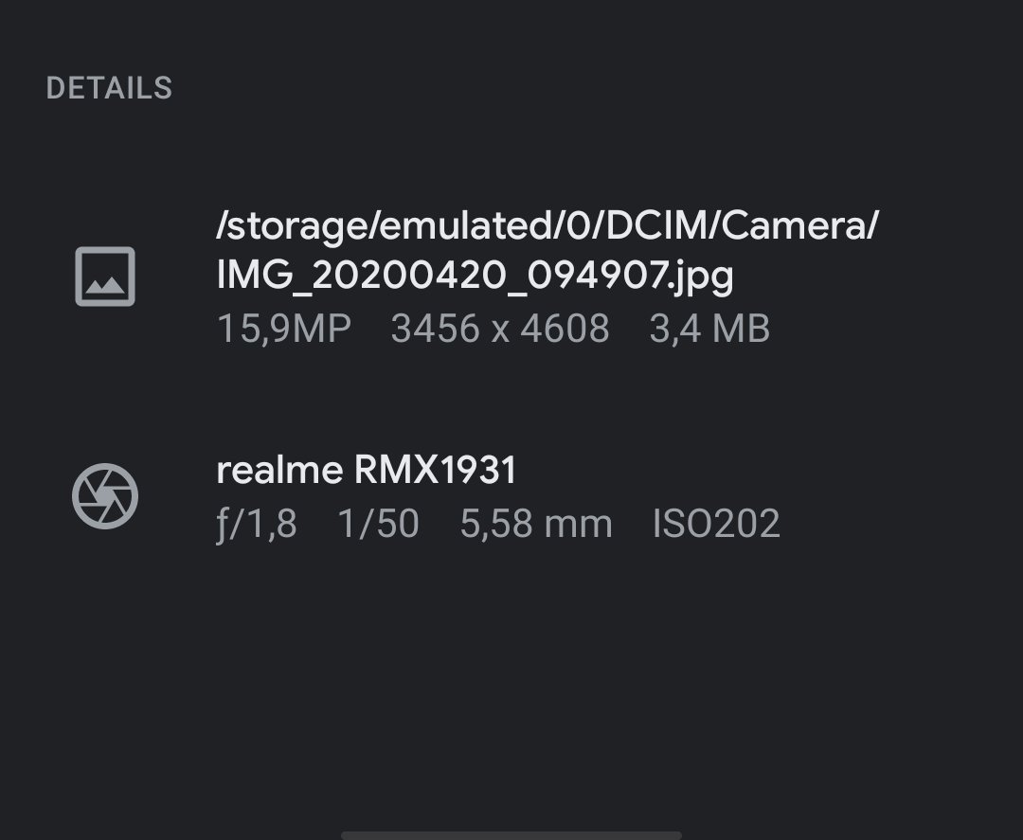1023x840 pixels.
Task: Tap the 15,9MP megapixel value
Action: (284, 328)
